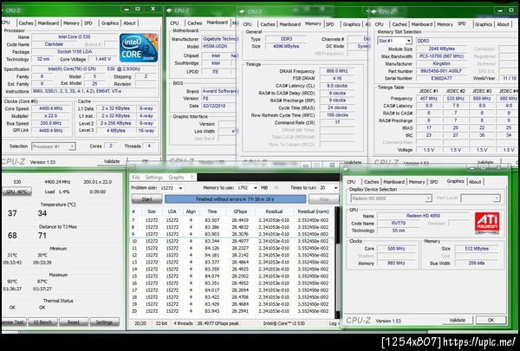The height and width of the screenshot is (351, 520).
Task: Click the LinX GFlops column header
Action: click(240, 211)
